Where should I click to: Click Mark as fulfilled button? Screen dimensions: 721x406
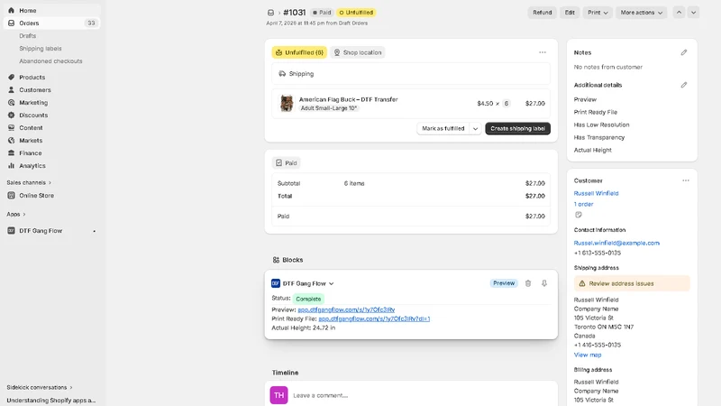pos(443,128)
